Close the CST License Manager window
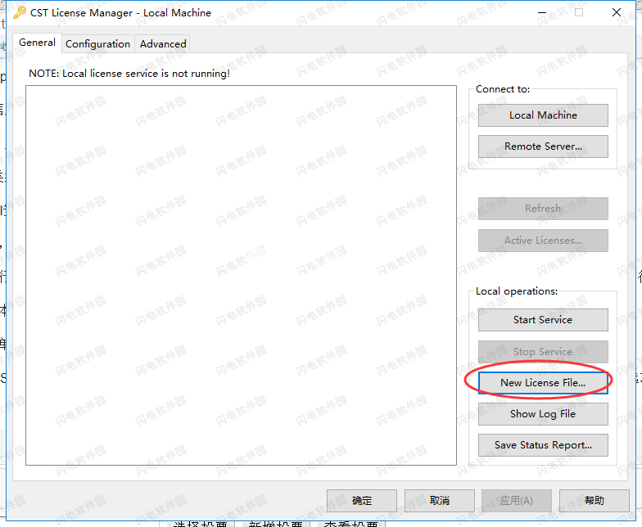Image resolution: width=642 pixels, height=527 pixels. tap(617, 13)
